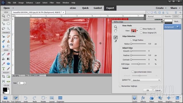
Task: Select the Content-Aware Move tool
Action: point(3,81)
